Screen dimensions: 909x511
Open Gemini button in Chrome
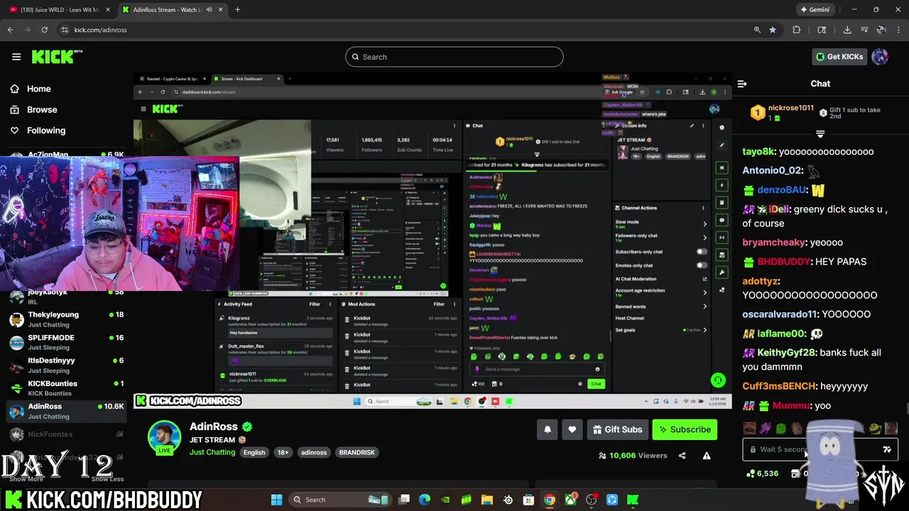coord(815,10)
